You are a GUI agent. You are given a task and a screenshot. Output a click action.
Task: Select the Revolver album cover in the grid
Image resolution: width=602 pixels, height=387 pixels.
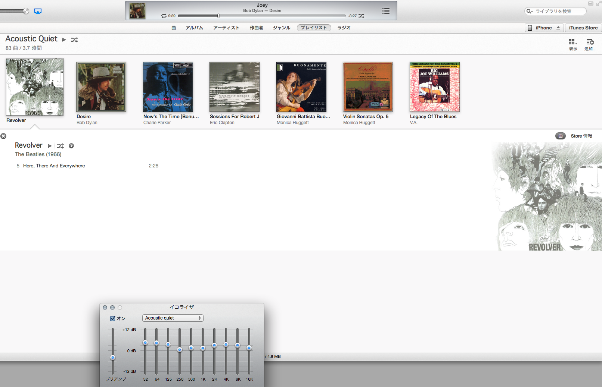pos(35,87)
